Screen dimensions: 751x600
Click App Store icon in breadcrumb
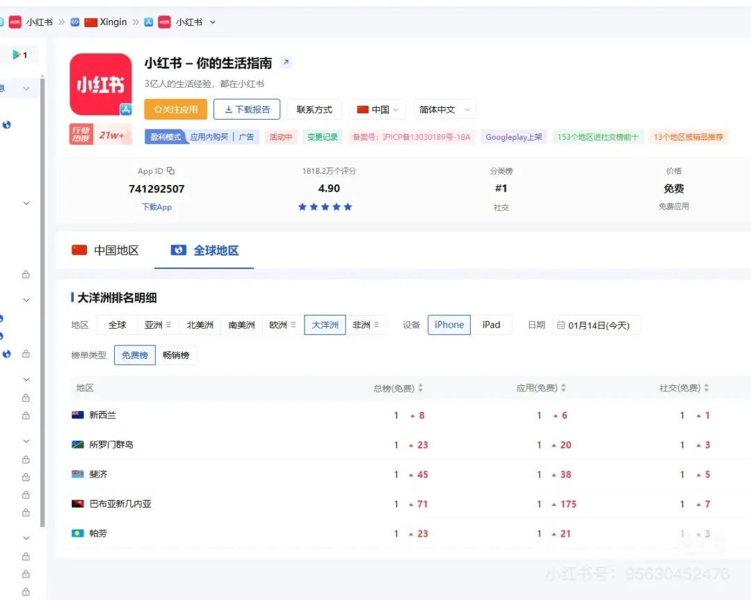pyautogui.click(x=149, y=22)
